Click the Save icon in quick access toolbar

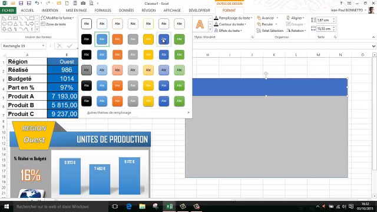coord(21,4)
